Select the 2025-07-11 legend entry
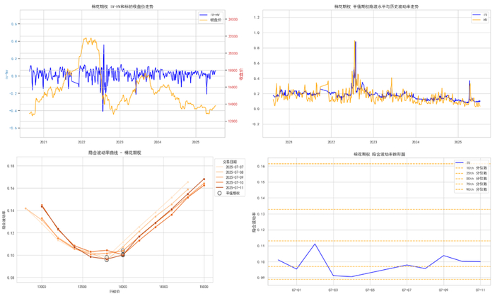495x296 pixels. [x=230, y=188]
